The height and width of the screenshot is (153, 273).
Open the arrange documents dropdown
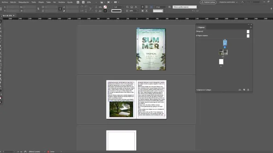click(116, 2)
